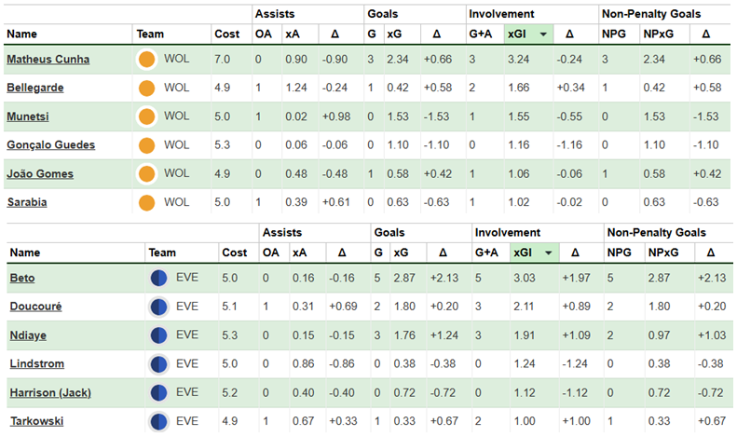This screenshot has height=437, width=737.
Task: Click the Wolves badge in Bellegarde's row
Action: pos(145,89)
